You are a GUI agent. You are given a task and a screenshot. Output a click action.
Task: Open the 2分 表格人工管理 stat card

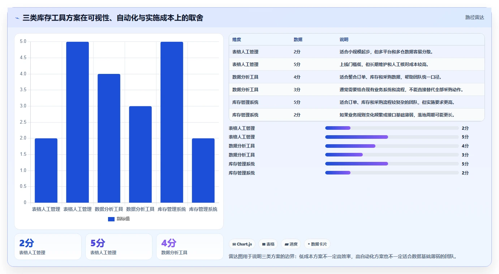click(48, 247)
